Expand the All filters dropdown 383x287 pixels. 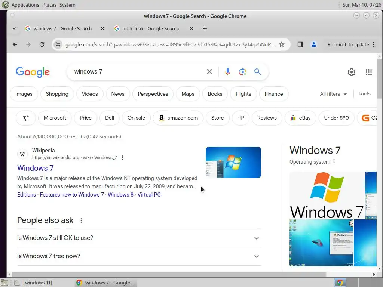pos(333,94)
